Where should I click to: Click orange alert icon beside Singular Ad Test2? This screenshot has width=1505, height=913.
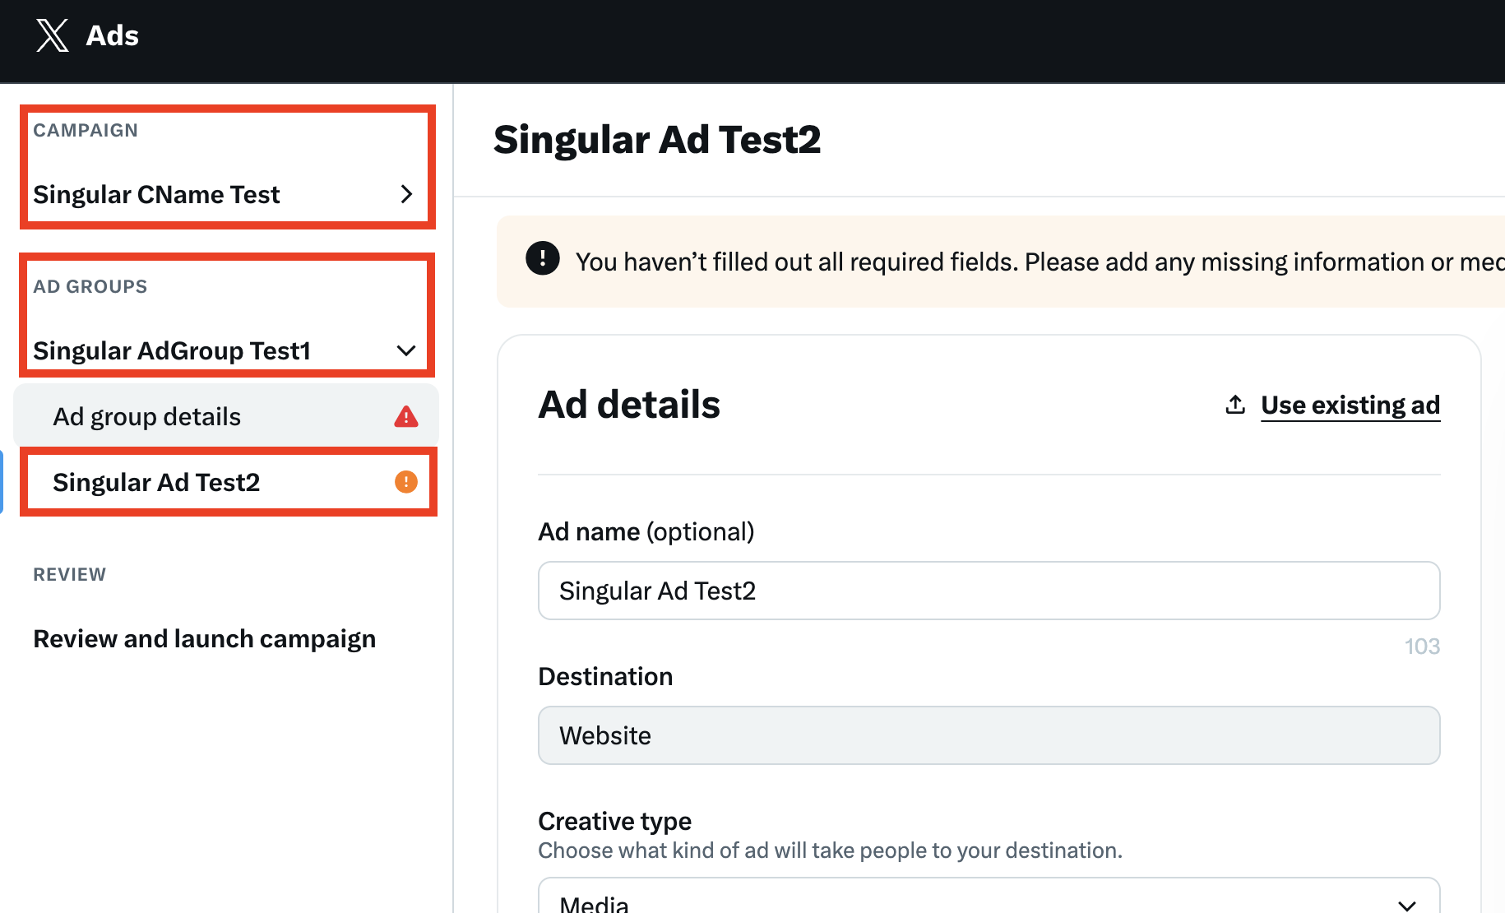pos(406,482)
